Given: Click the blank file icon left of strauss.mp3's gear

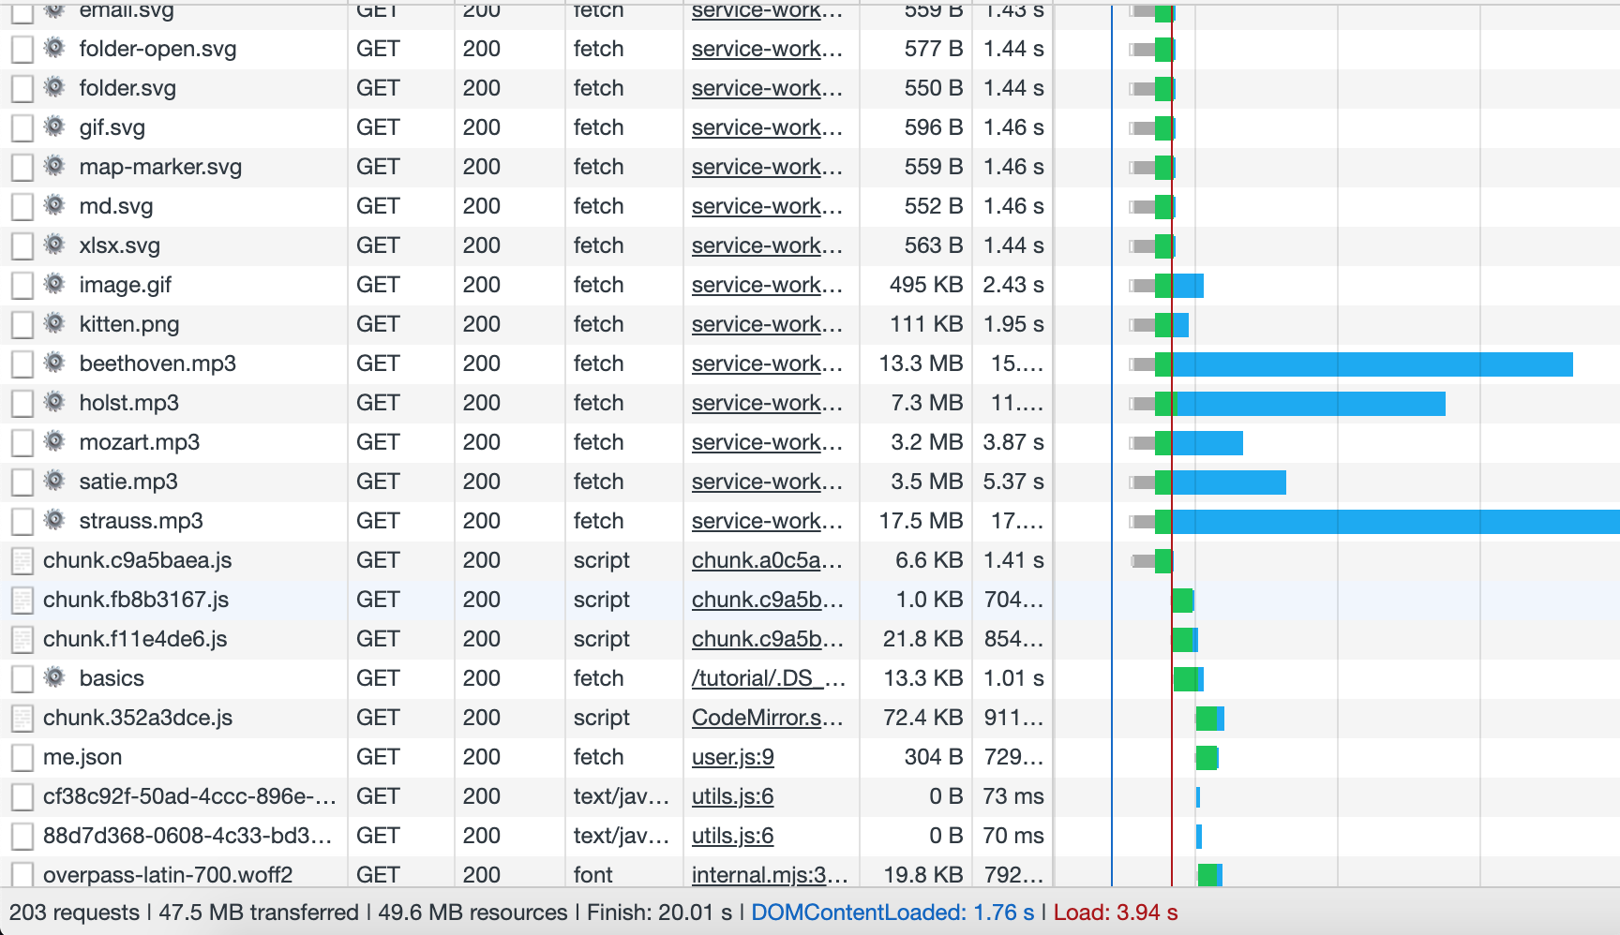Looking at the screenshot, I should [x=22, y=521].
